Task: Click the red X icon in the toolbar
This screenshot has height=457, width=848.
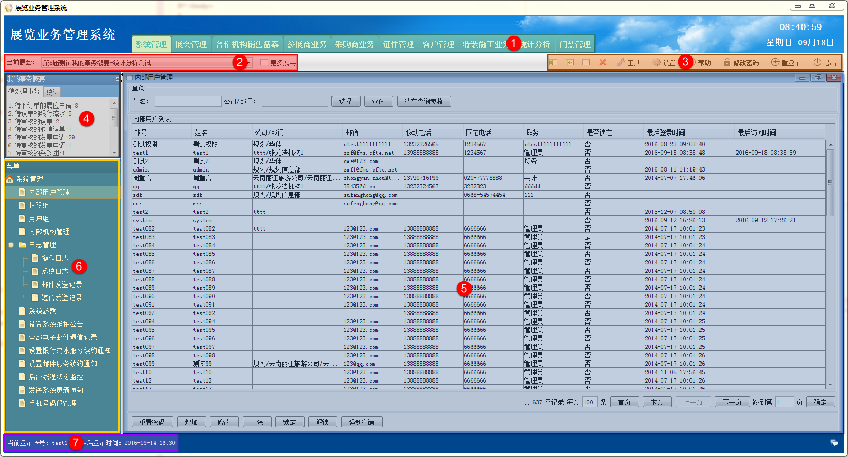Action: tap(603, 62)
